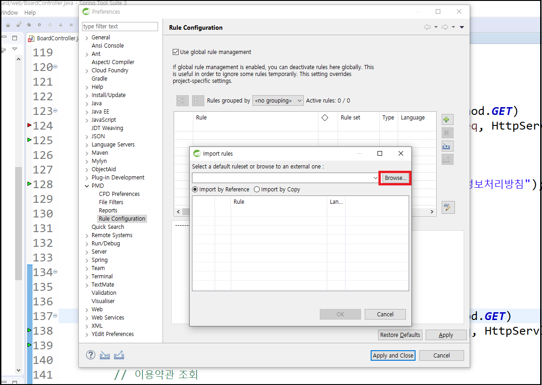The width and height of the screenshot is (542, 385).
Task: Click the forward navigation arrow in Preferences
Action: pos(445,27)
